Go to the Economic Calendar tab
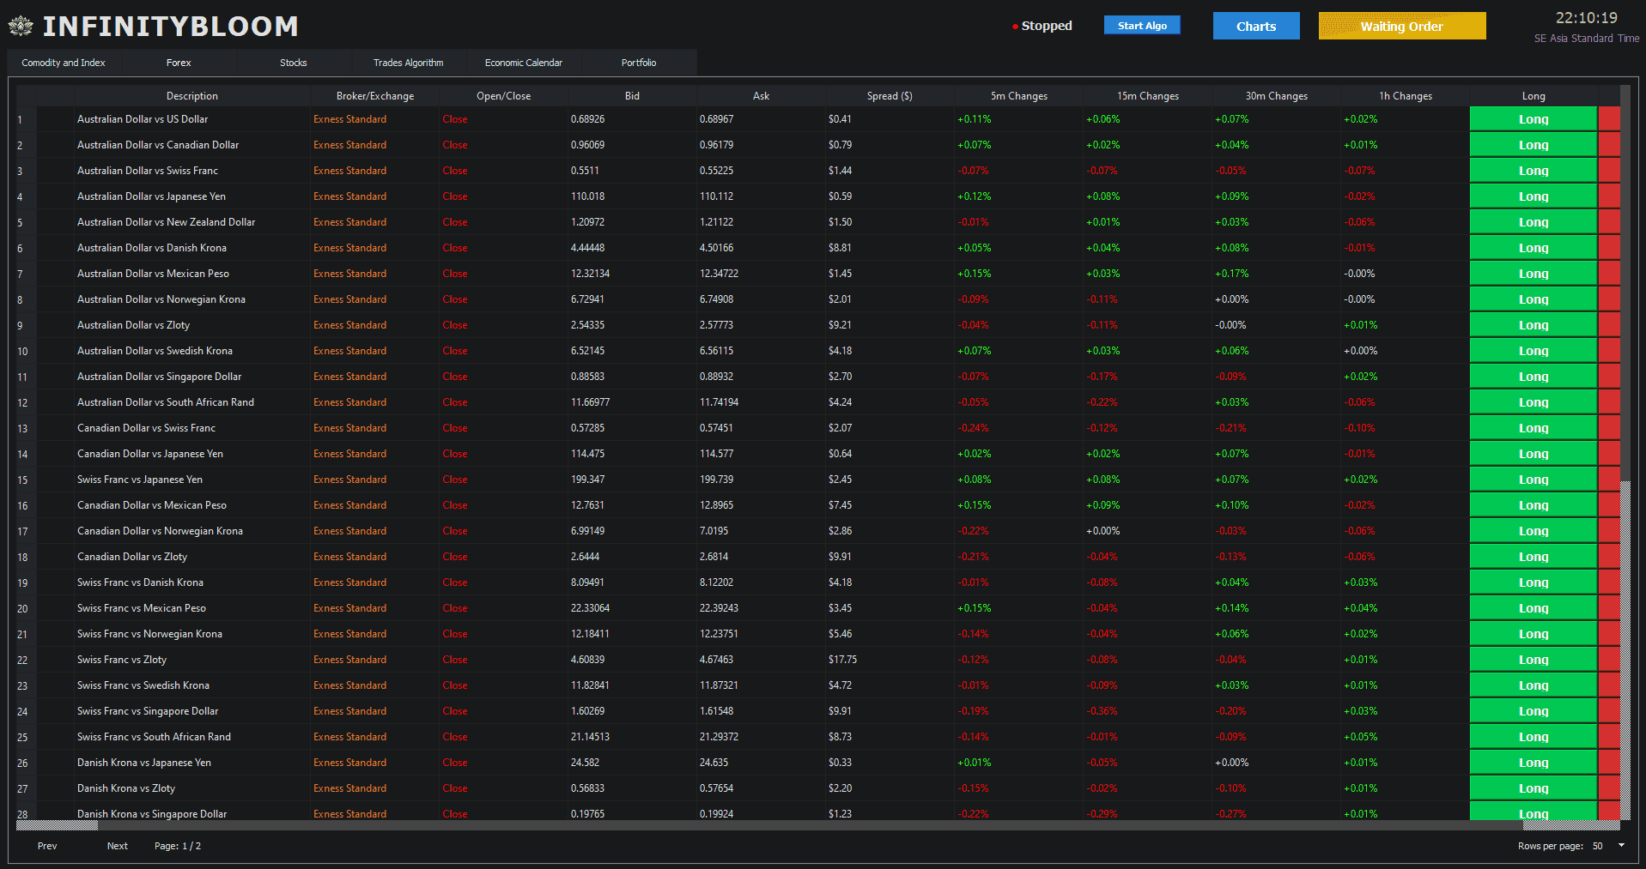The height and width of the screenshot is (869, 1646). tap(523, 63)
